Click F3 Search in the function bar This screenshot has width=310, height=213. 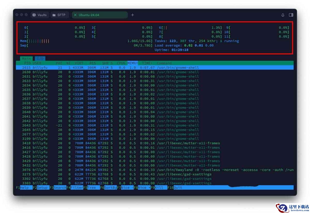tap(58, 188)
